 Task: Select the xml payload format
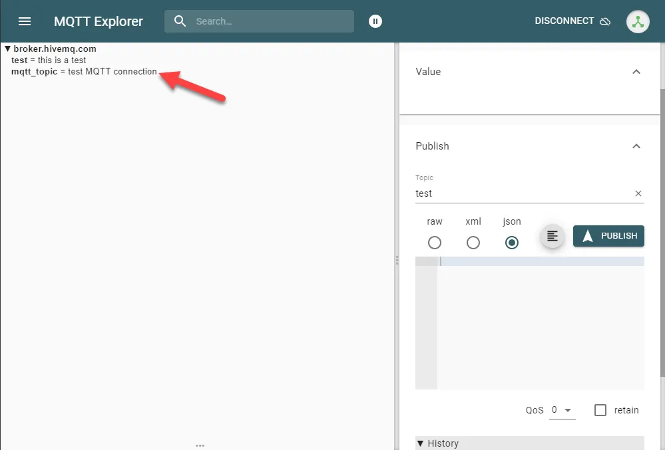click(473, 243)
